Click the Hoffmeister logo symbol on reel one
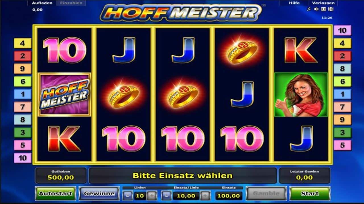The image size is (364, 204). [65, 94]
